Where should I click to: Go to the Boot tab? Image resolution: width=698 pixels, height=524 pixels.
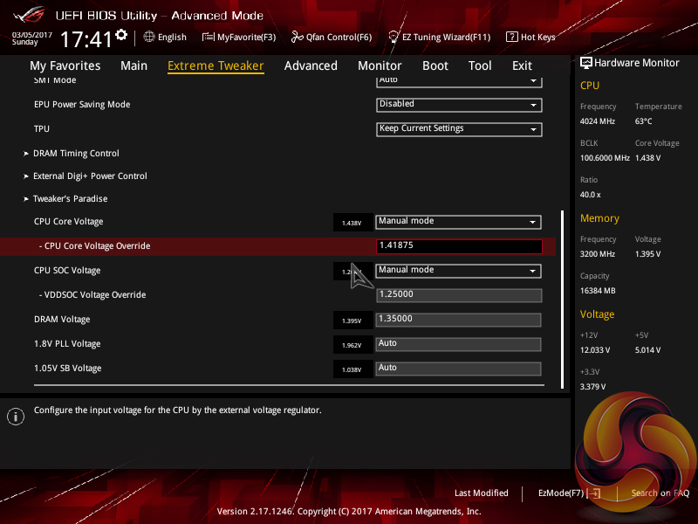[x=435, y=65]
